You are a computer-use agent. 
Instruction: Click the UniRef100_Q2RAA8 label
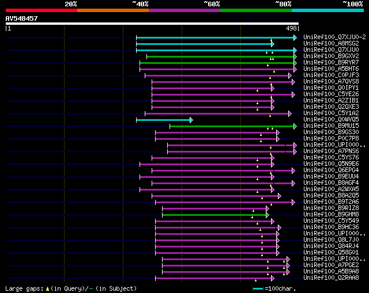click(331, 278)
